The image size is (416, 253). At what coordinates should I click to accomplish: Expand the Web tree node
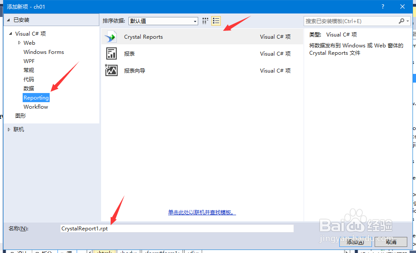19,43
